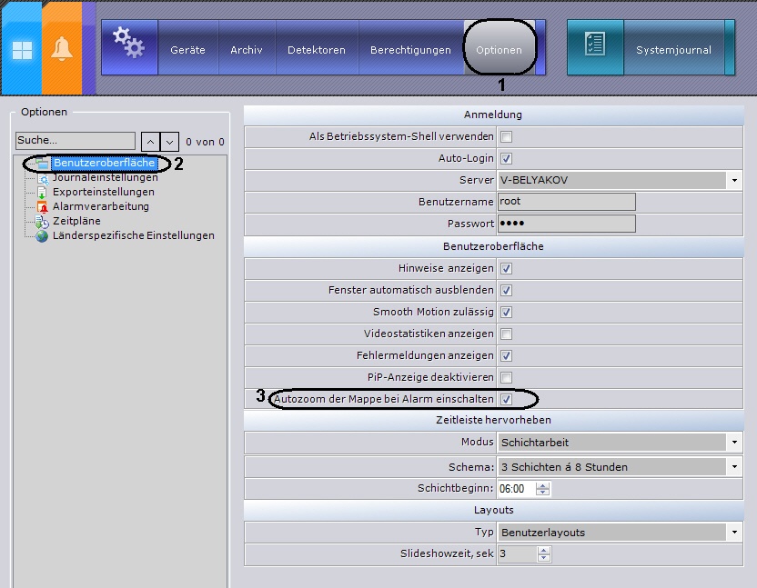757x588 pixels.
Task: Click the Journaleinstellungen tree icon
Action: 43,178
